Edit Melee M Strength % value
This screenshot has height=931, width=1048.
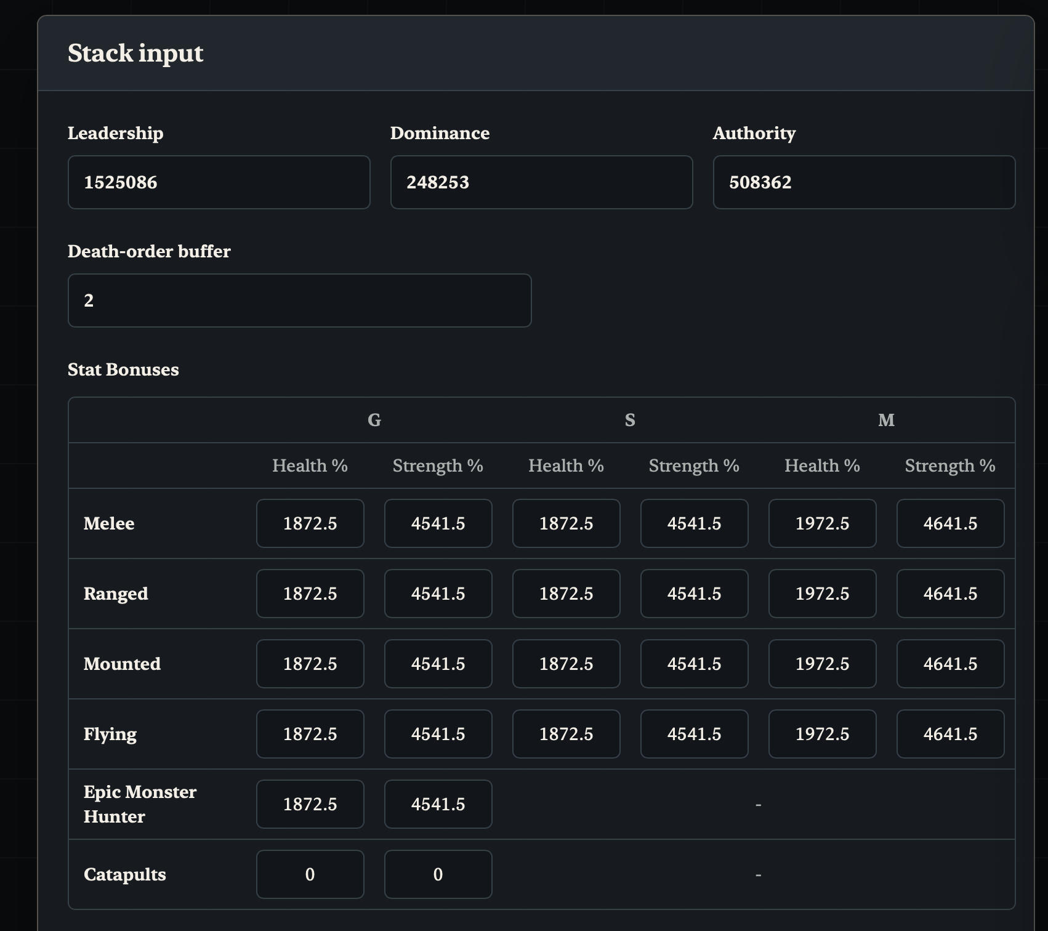click(x=950, y=523)
